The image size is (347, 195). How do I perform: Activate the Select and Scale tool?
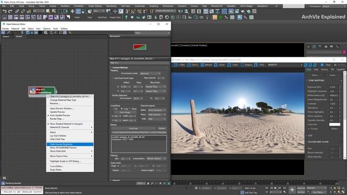coord(84,11)
